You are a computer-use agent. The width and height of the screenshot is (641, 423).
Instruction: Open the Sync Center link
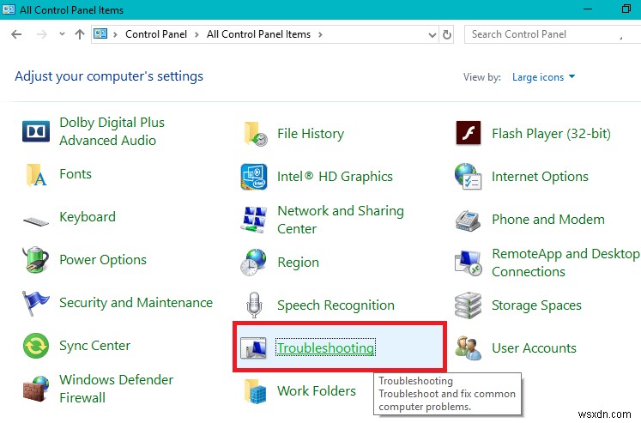coord(95,346)
